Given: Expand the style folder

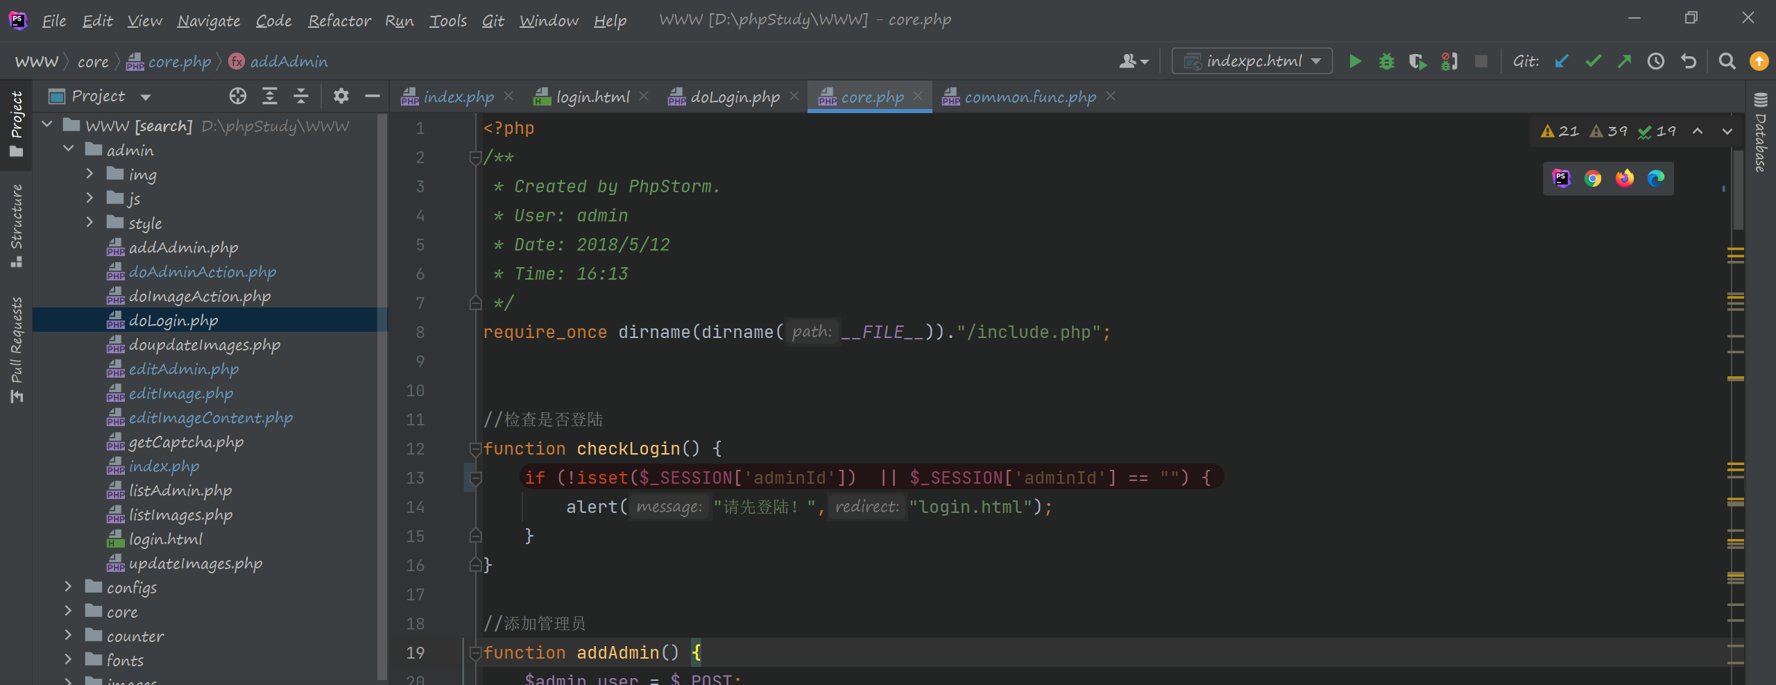Looking at the screenshot, I should 89,222.
